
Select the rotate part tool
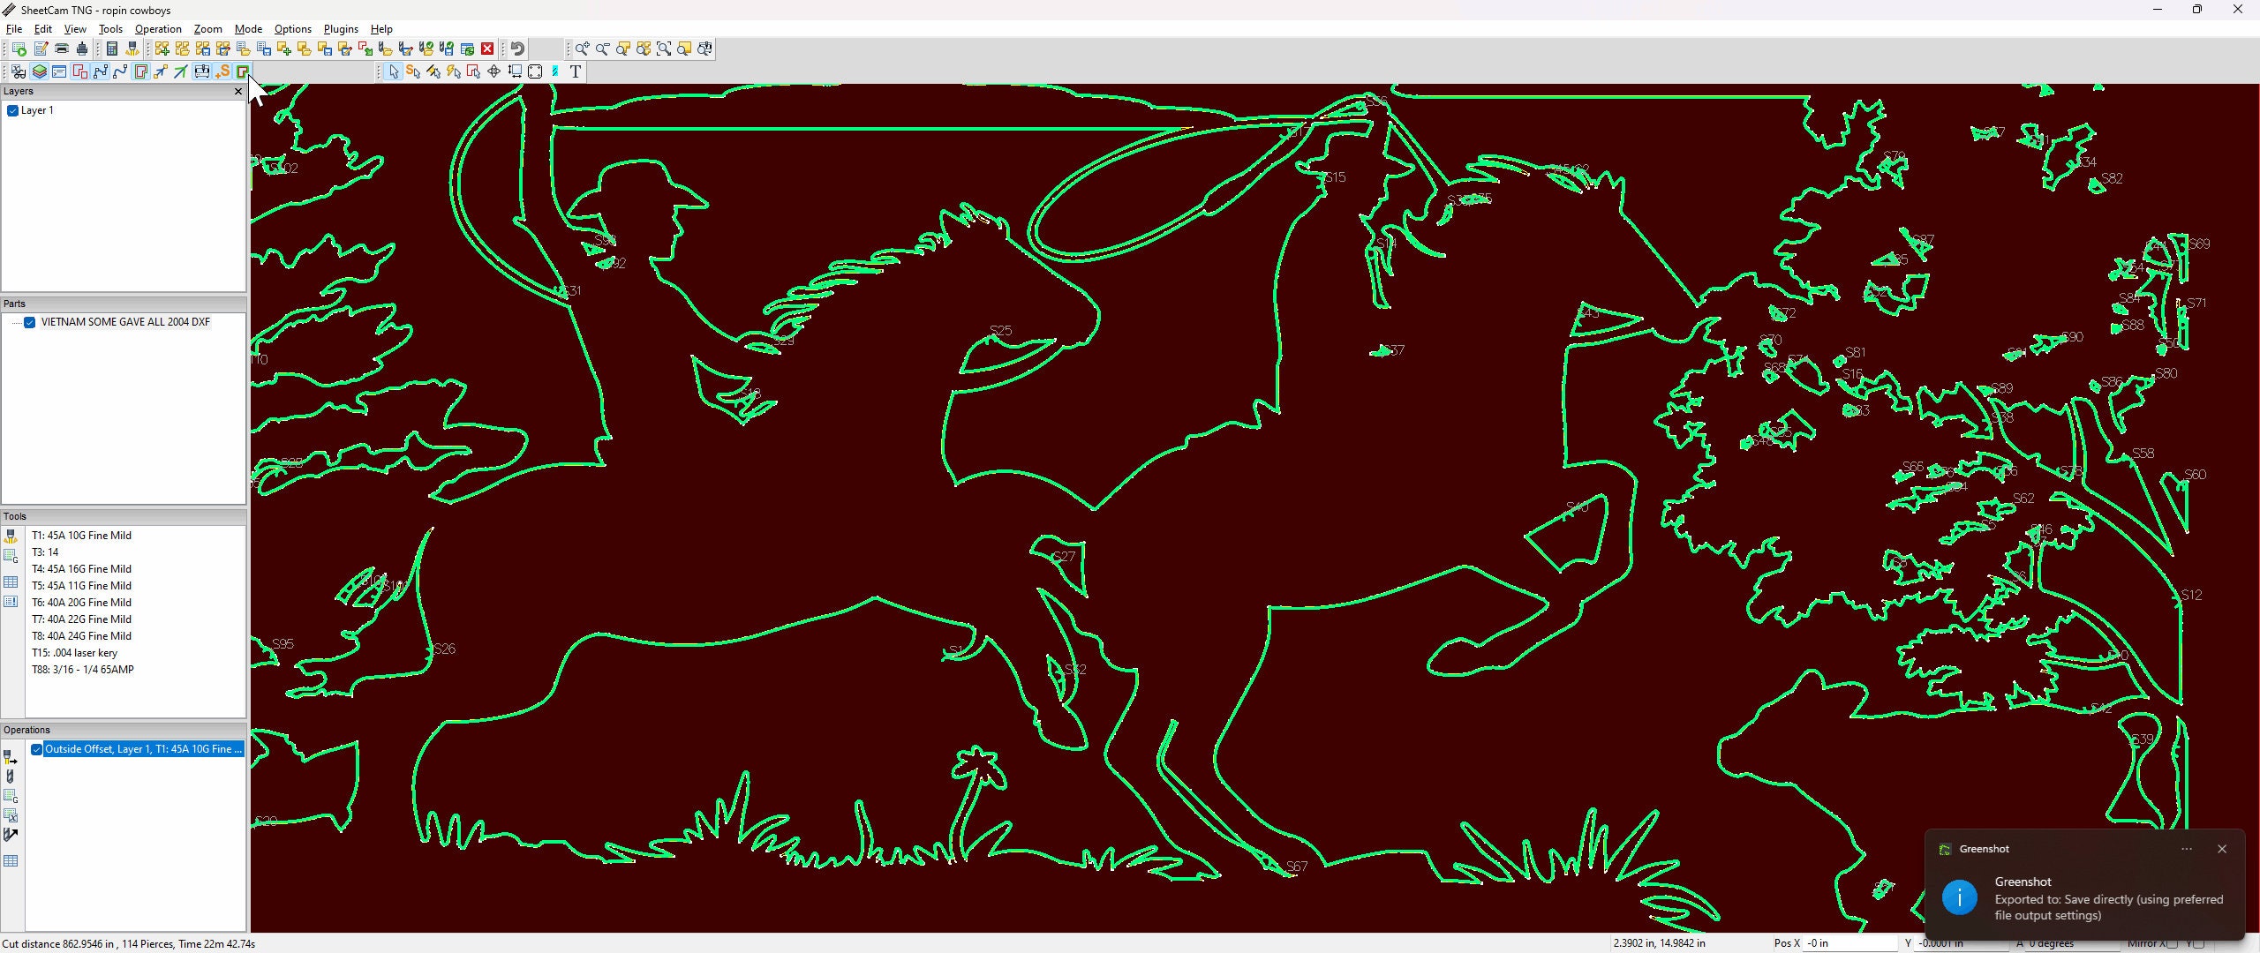535,71
